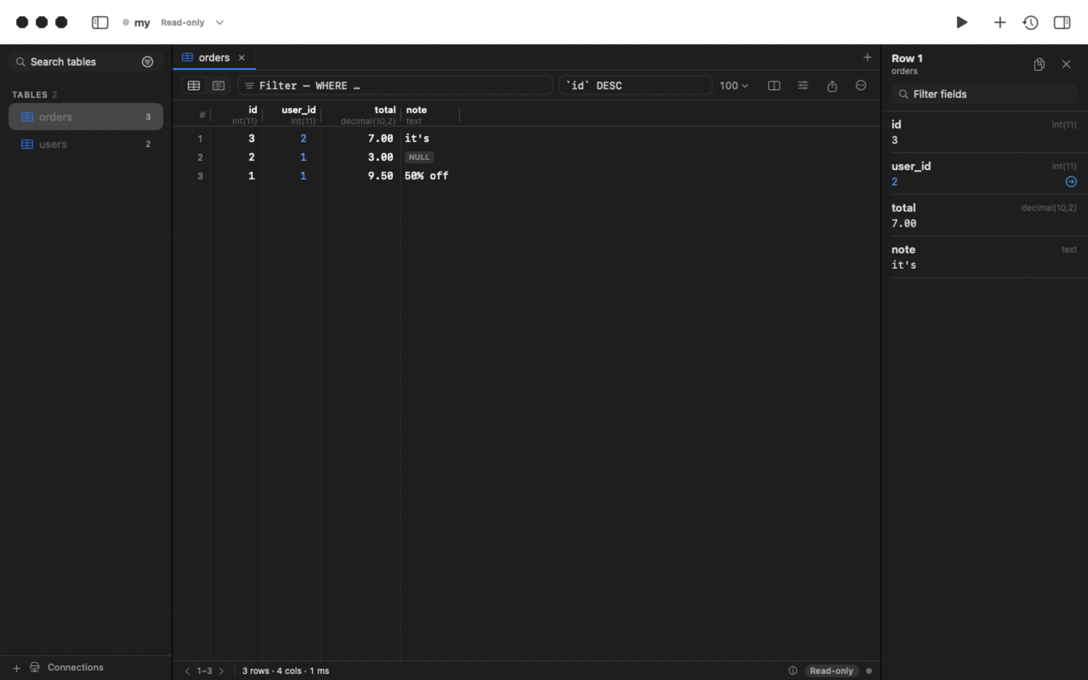
Task: Open foreign key link 2 in row one
Action: click(303, 139)
